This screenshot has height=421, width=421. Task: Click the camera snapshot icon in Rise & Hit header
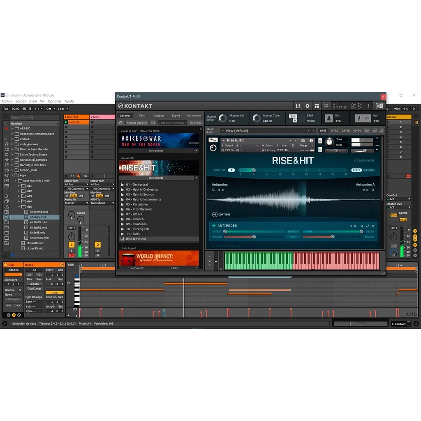(303, 141)
